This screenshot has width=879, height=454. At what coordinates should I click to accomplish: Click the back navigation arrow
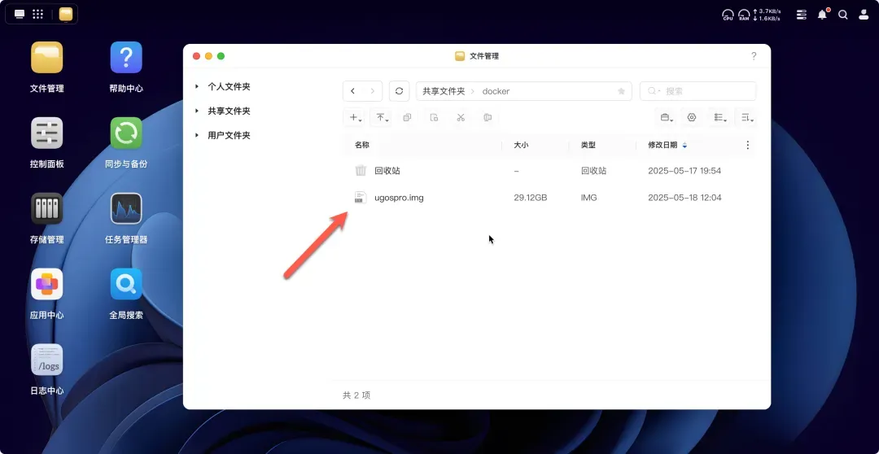tap(352, 91)
